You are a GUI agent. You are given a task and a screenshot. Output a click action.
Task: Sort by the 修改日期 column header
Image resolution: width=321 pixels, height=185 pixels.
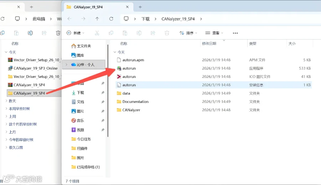[x=209, y=44]
